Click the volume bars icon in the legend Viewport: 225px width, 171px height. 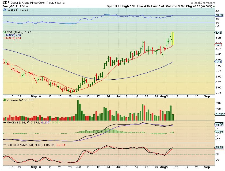click(5, 100)
